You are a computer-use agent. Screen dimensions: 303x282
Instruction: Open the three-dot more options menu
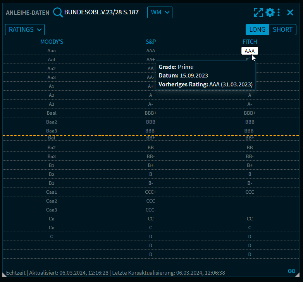click(279, 12)
